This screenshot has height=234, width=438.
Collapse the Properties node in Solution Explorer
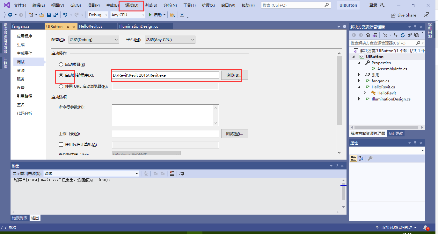click(x=359, y=63)
